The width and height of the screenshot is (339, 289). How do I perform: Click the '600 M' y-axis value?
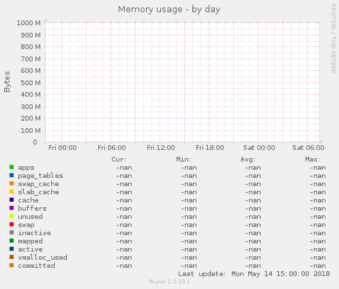(x=31, y=71)
